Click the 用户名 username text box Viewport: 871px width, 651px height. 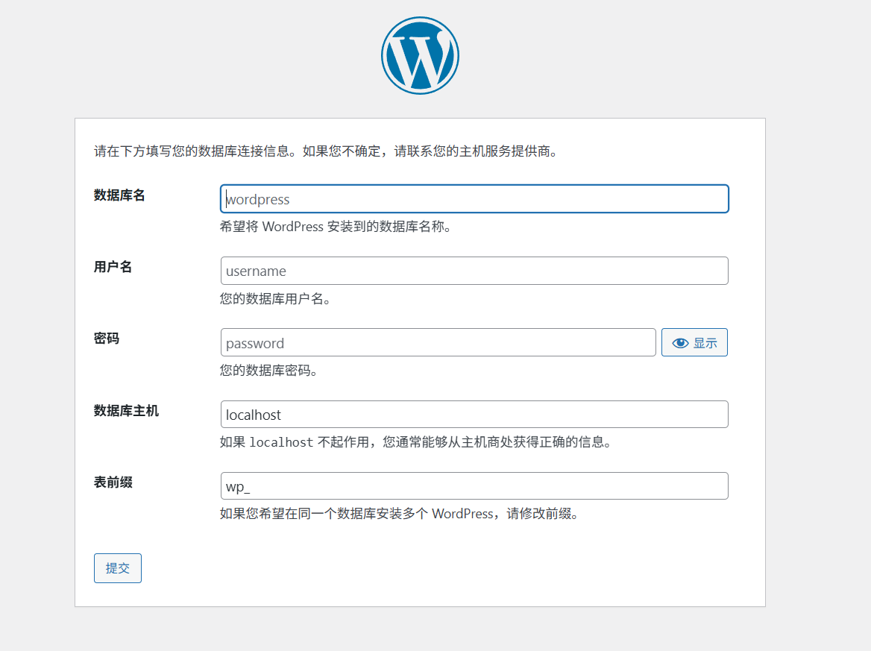(x=474, y=271)
